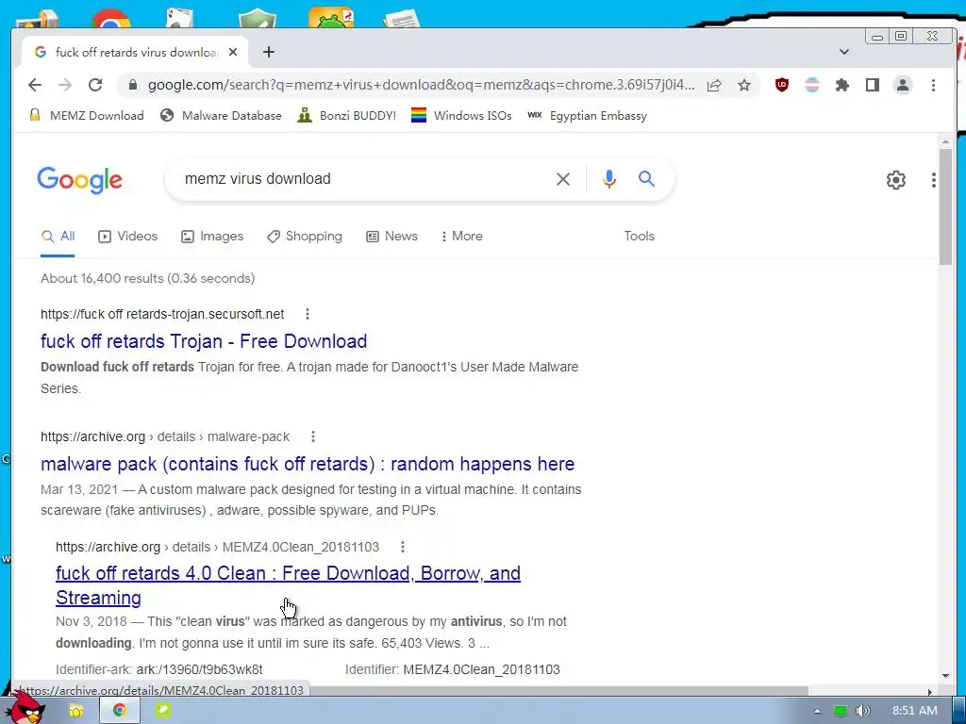Open the striped flag extension icon
This screenshot has height=724, width=966.
pos(812,85)
